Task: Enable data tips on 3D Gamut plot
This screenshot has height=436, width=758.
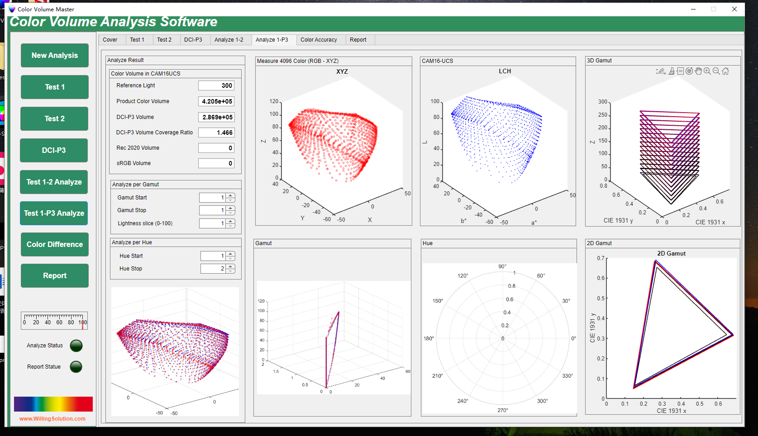Action: pyautogui.click(x=680, y=71)
